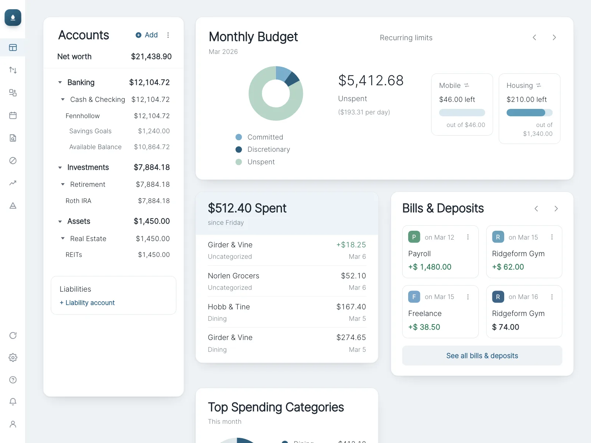Show next Bills & Deposits page
This screenshot has width=591, height=443.
(556, 209)
